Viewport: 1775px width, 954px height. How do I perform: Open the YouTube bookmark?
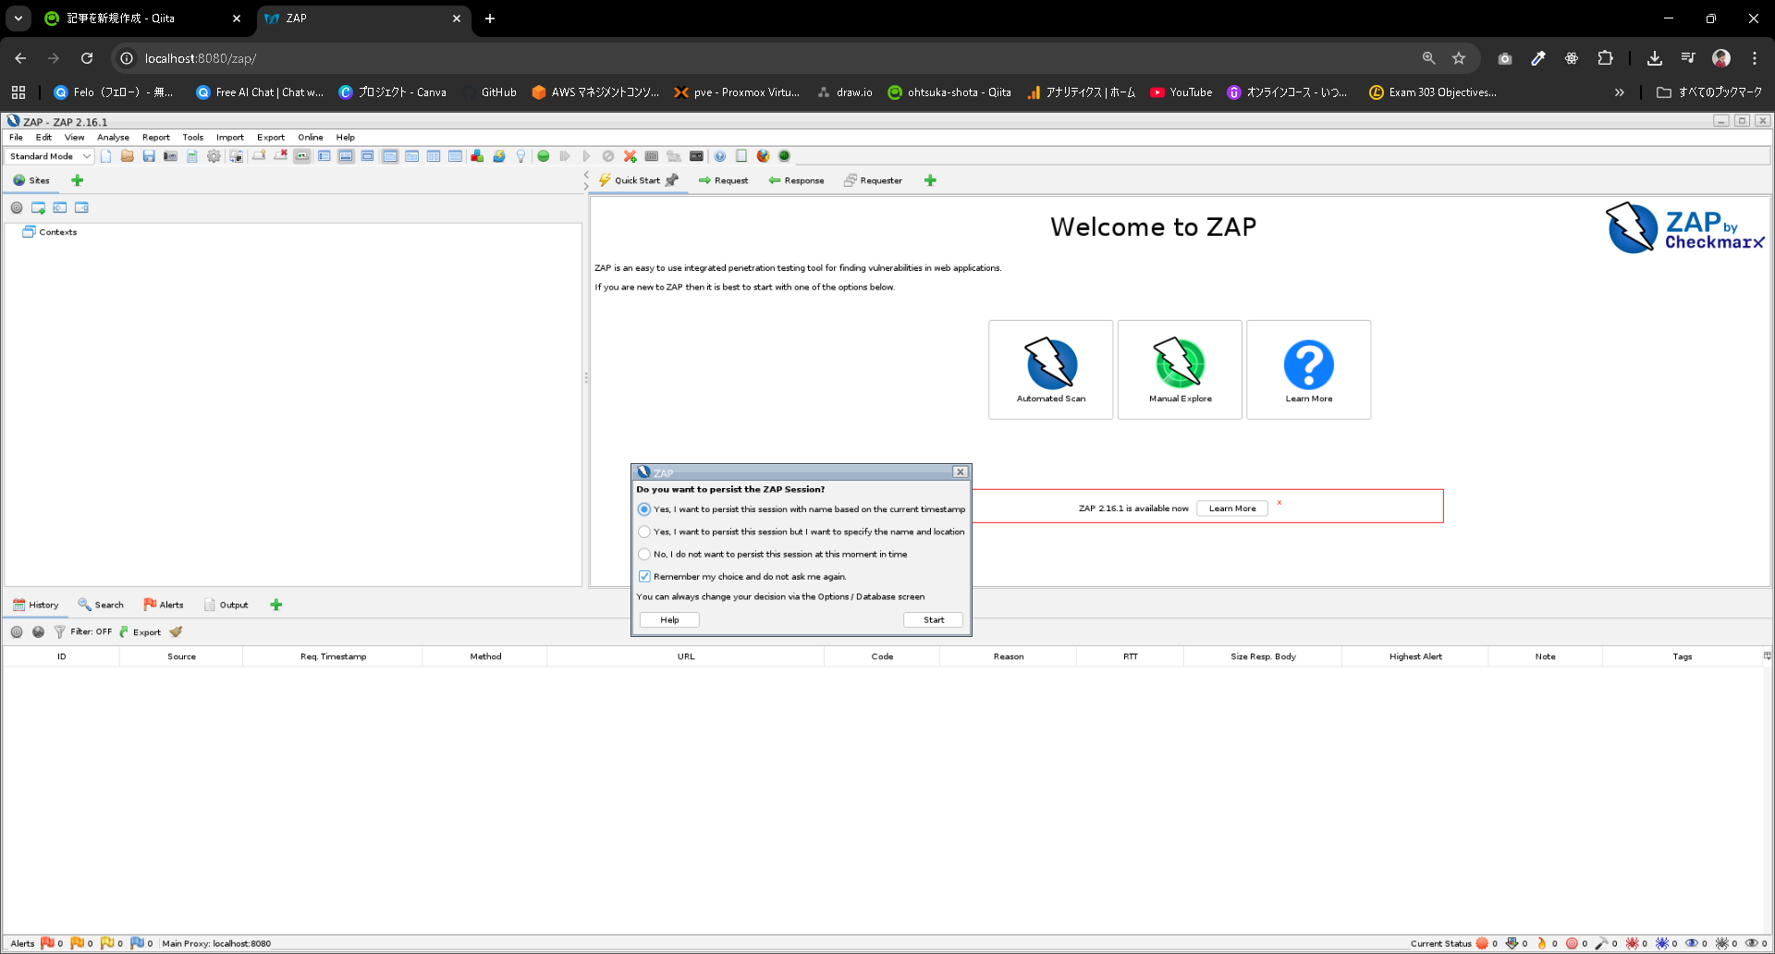tap(1181, 92)
